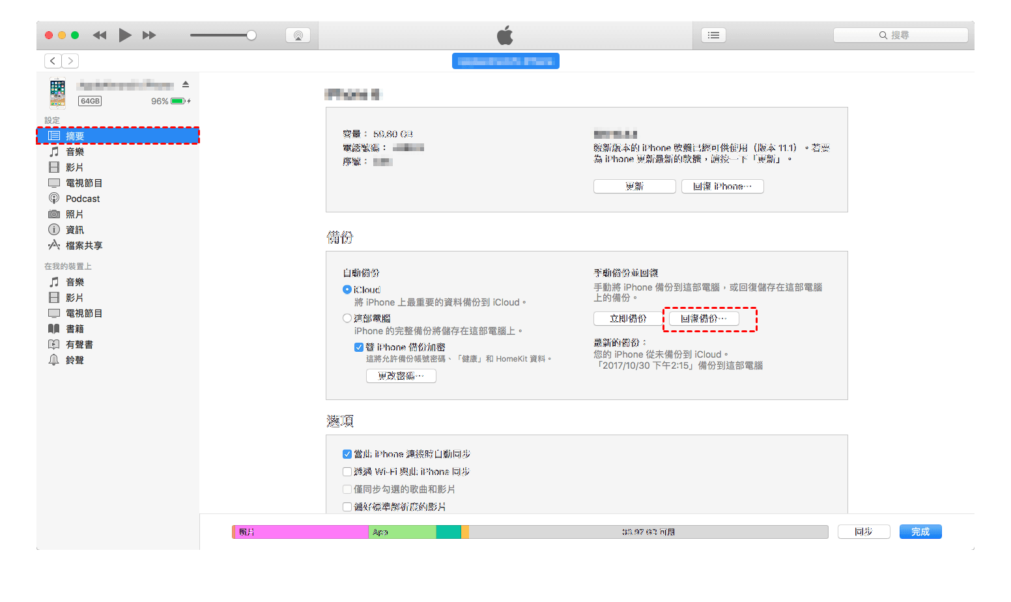Select 音樂 icon under 設定
This screenshot has width=1011, height=602.
pyautogui.click(x=54, y=152)
